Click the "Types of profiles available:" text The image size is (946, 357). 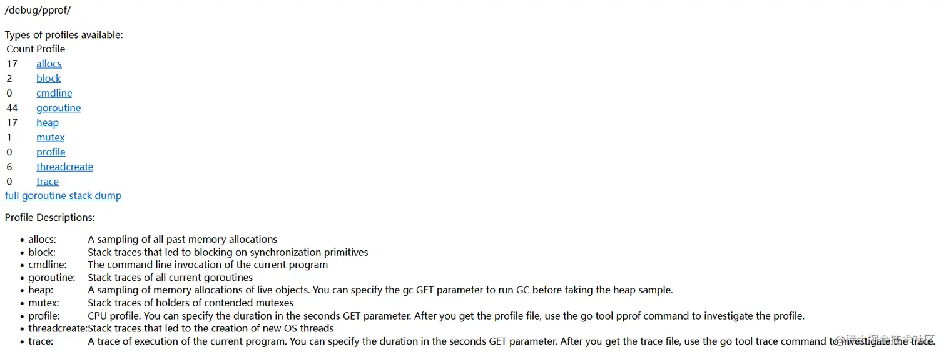tap(64, 35)
